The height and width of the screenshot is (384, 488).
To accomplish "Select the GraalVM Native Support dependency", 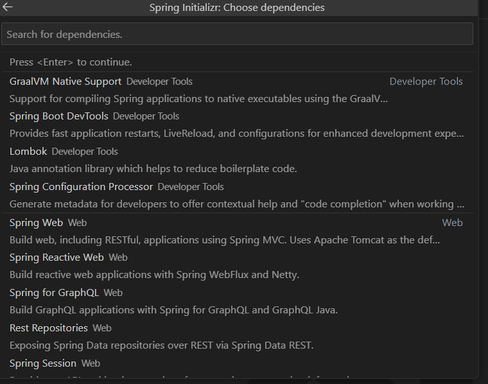I will [x=237, y=90].
